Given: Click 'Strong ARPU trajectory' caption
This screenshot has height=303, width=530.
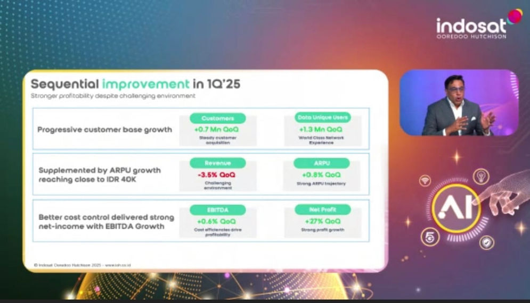Looking at the screenshot, I should coord(321,184).
